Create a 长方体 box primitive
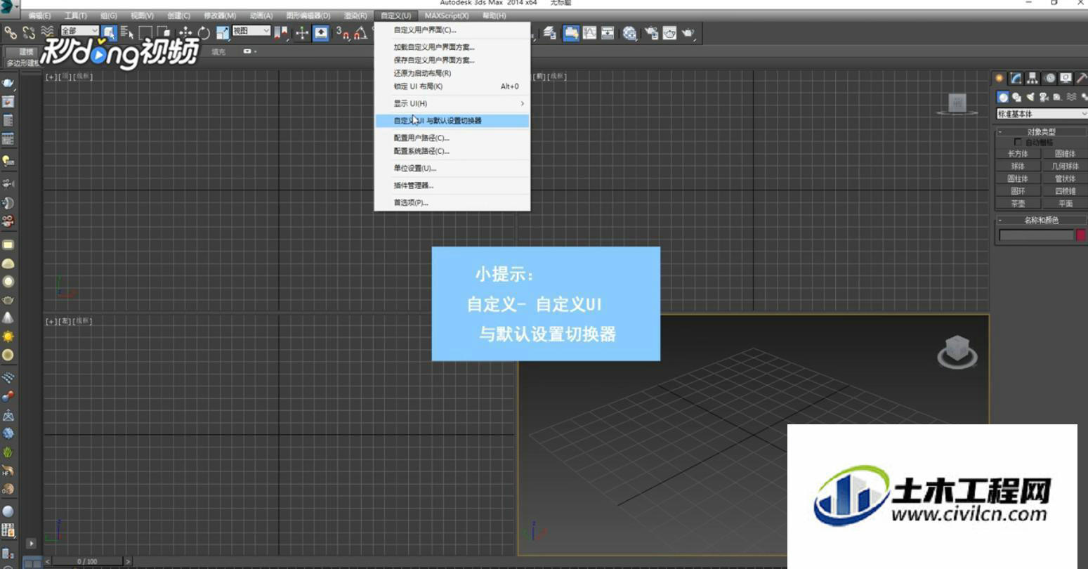This screenshot has width=1088, height=569. (1018, 154)
